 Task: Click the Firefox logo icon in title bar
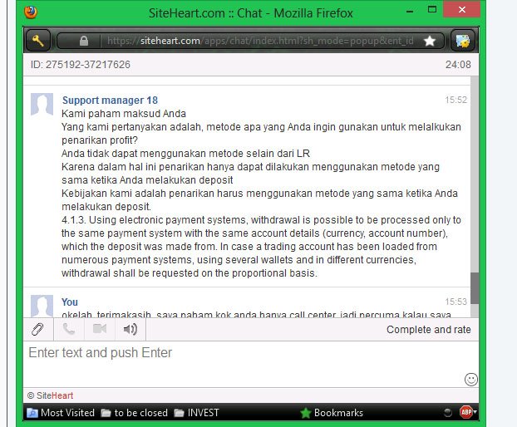[x=31, y=12]
